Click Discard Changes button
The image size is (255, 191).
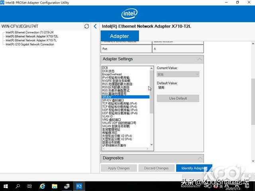click(x=156, y=168)
